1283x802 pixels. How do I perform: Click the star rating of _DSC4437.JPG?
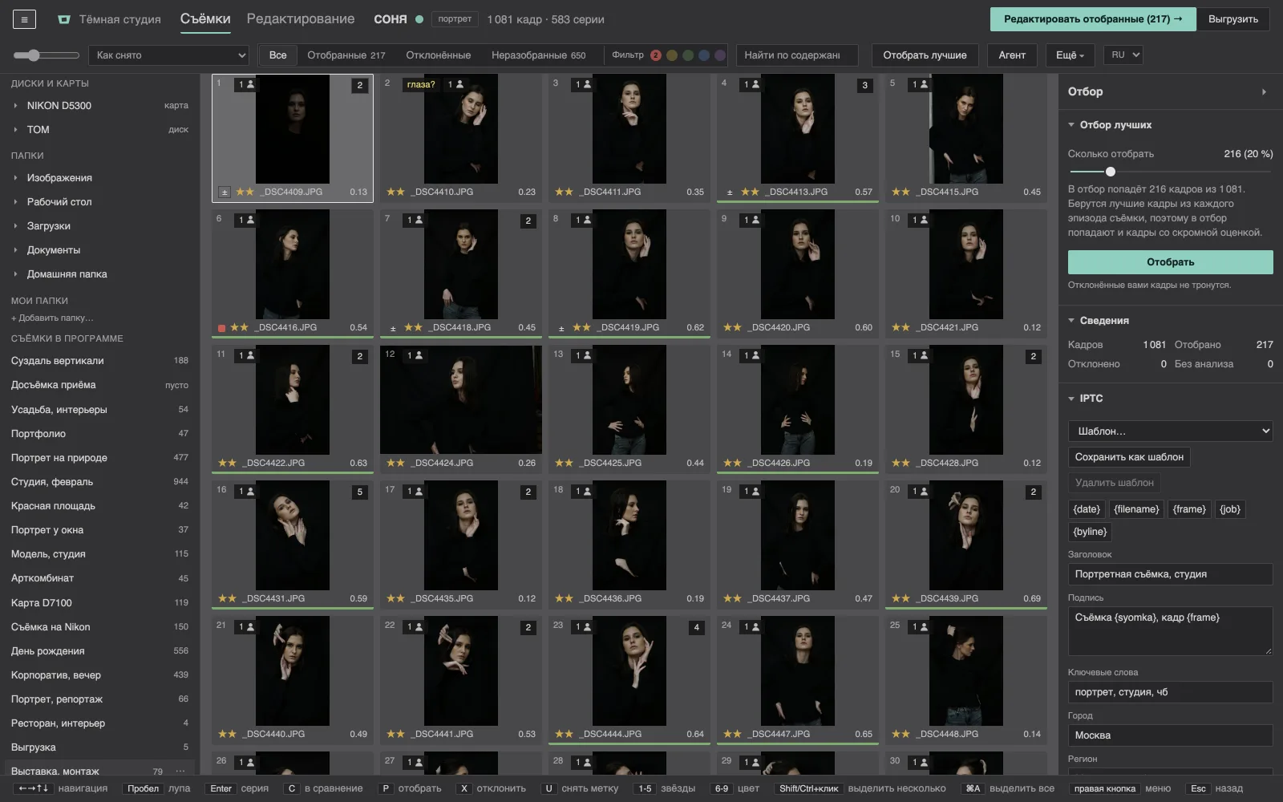[x=732, y=599]
